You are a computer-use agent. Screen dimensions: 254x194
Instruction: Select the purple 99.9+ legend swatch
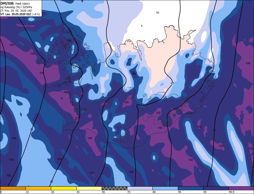tap(241, 188)
